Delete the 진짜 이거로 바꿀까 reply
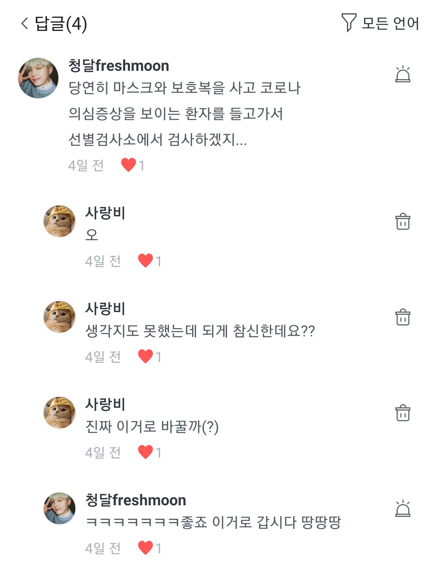Viewport: 437px width, 567px height. pos(403,413)
